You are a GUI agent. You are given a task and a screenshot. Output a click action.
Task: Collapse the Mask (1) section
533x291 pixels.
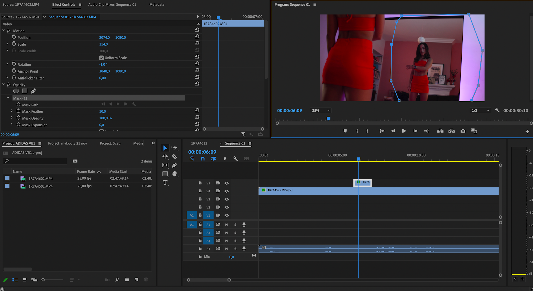click(x=8, y=98)
